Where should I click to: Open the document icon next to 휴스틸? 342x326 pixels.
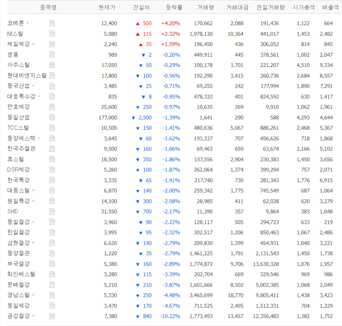(x=52, y=159)
